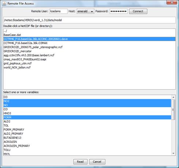Click the variable list scrollbar thumb
This screenshot has height=168, width=179.
tap(173, 110)
